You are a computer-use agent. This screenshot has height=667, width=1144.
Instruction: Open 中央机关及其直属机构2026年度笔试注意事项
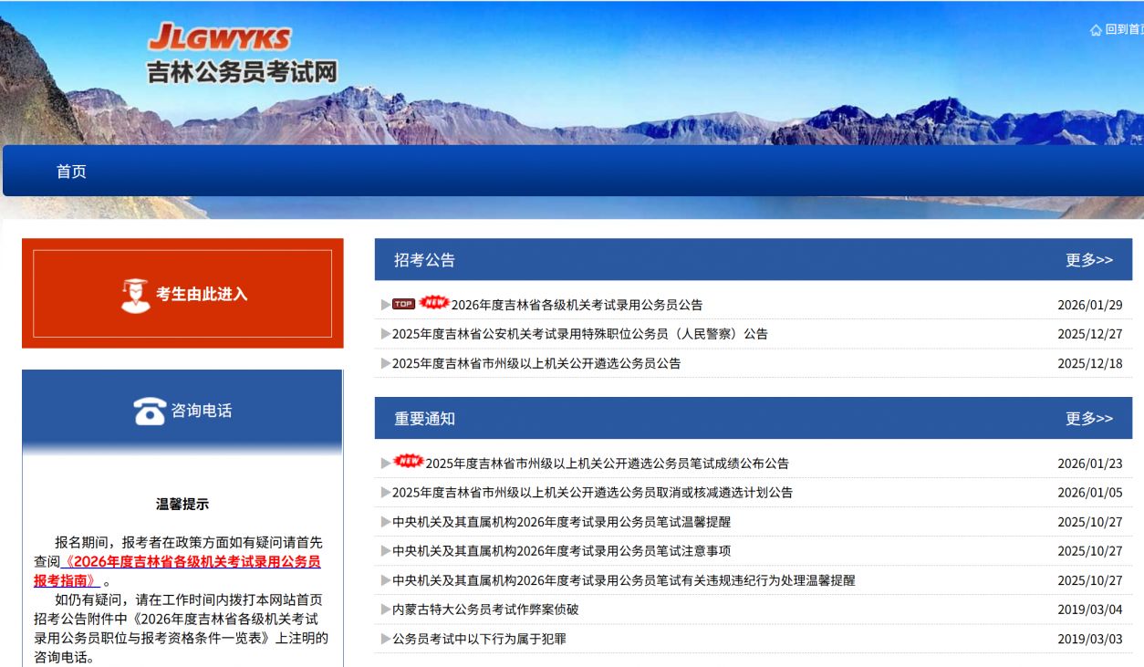tap(562, 551)
